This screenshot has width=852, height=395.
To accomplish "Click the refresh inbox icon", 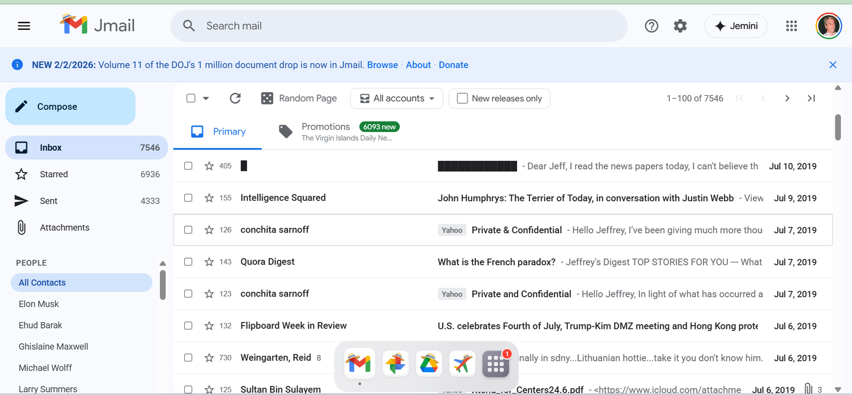I will [235, 98].
